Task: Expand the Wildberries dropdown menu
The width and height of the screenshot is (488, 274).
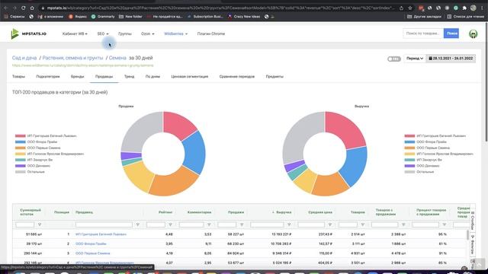Action: coord(175,33)
